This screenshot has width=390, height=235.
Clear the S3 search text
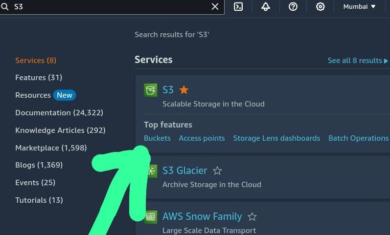click(x=215, y=7)
